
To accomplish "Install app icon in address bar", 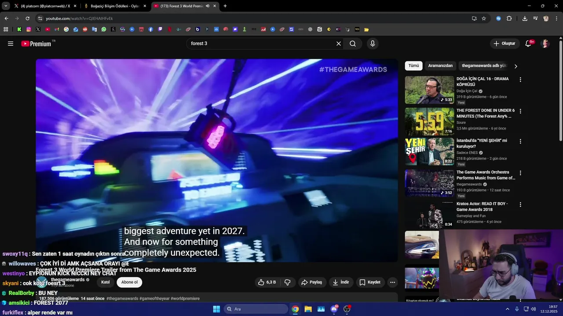I will pyautogui.click(x=474, y=18).
